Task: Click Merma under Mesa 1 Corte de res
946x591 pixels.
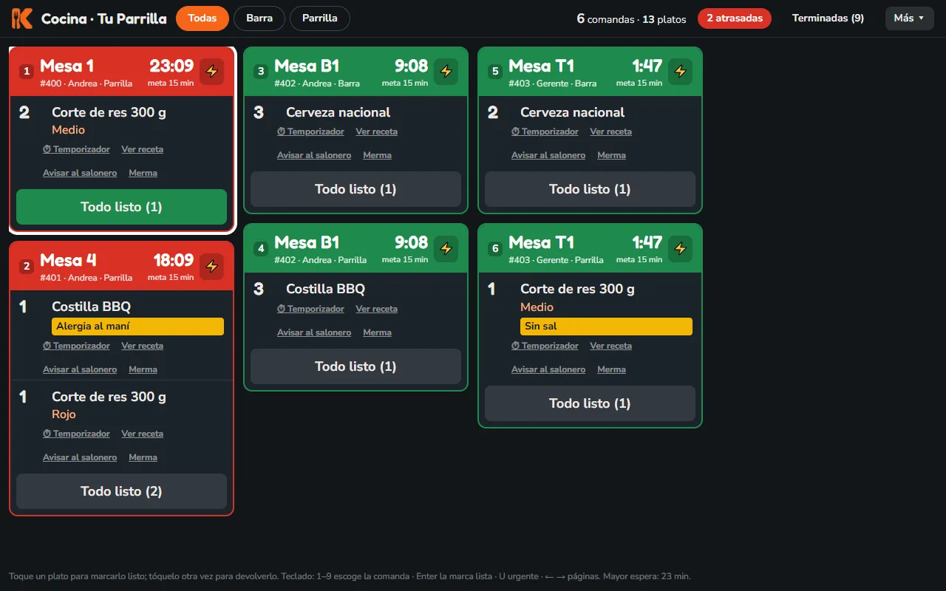Action: (x=143, y=173)
